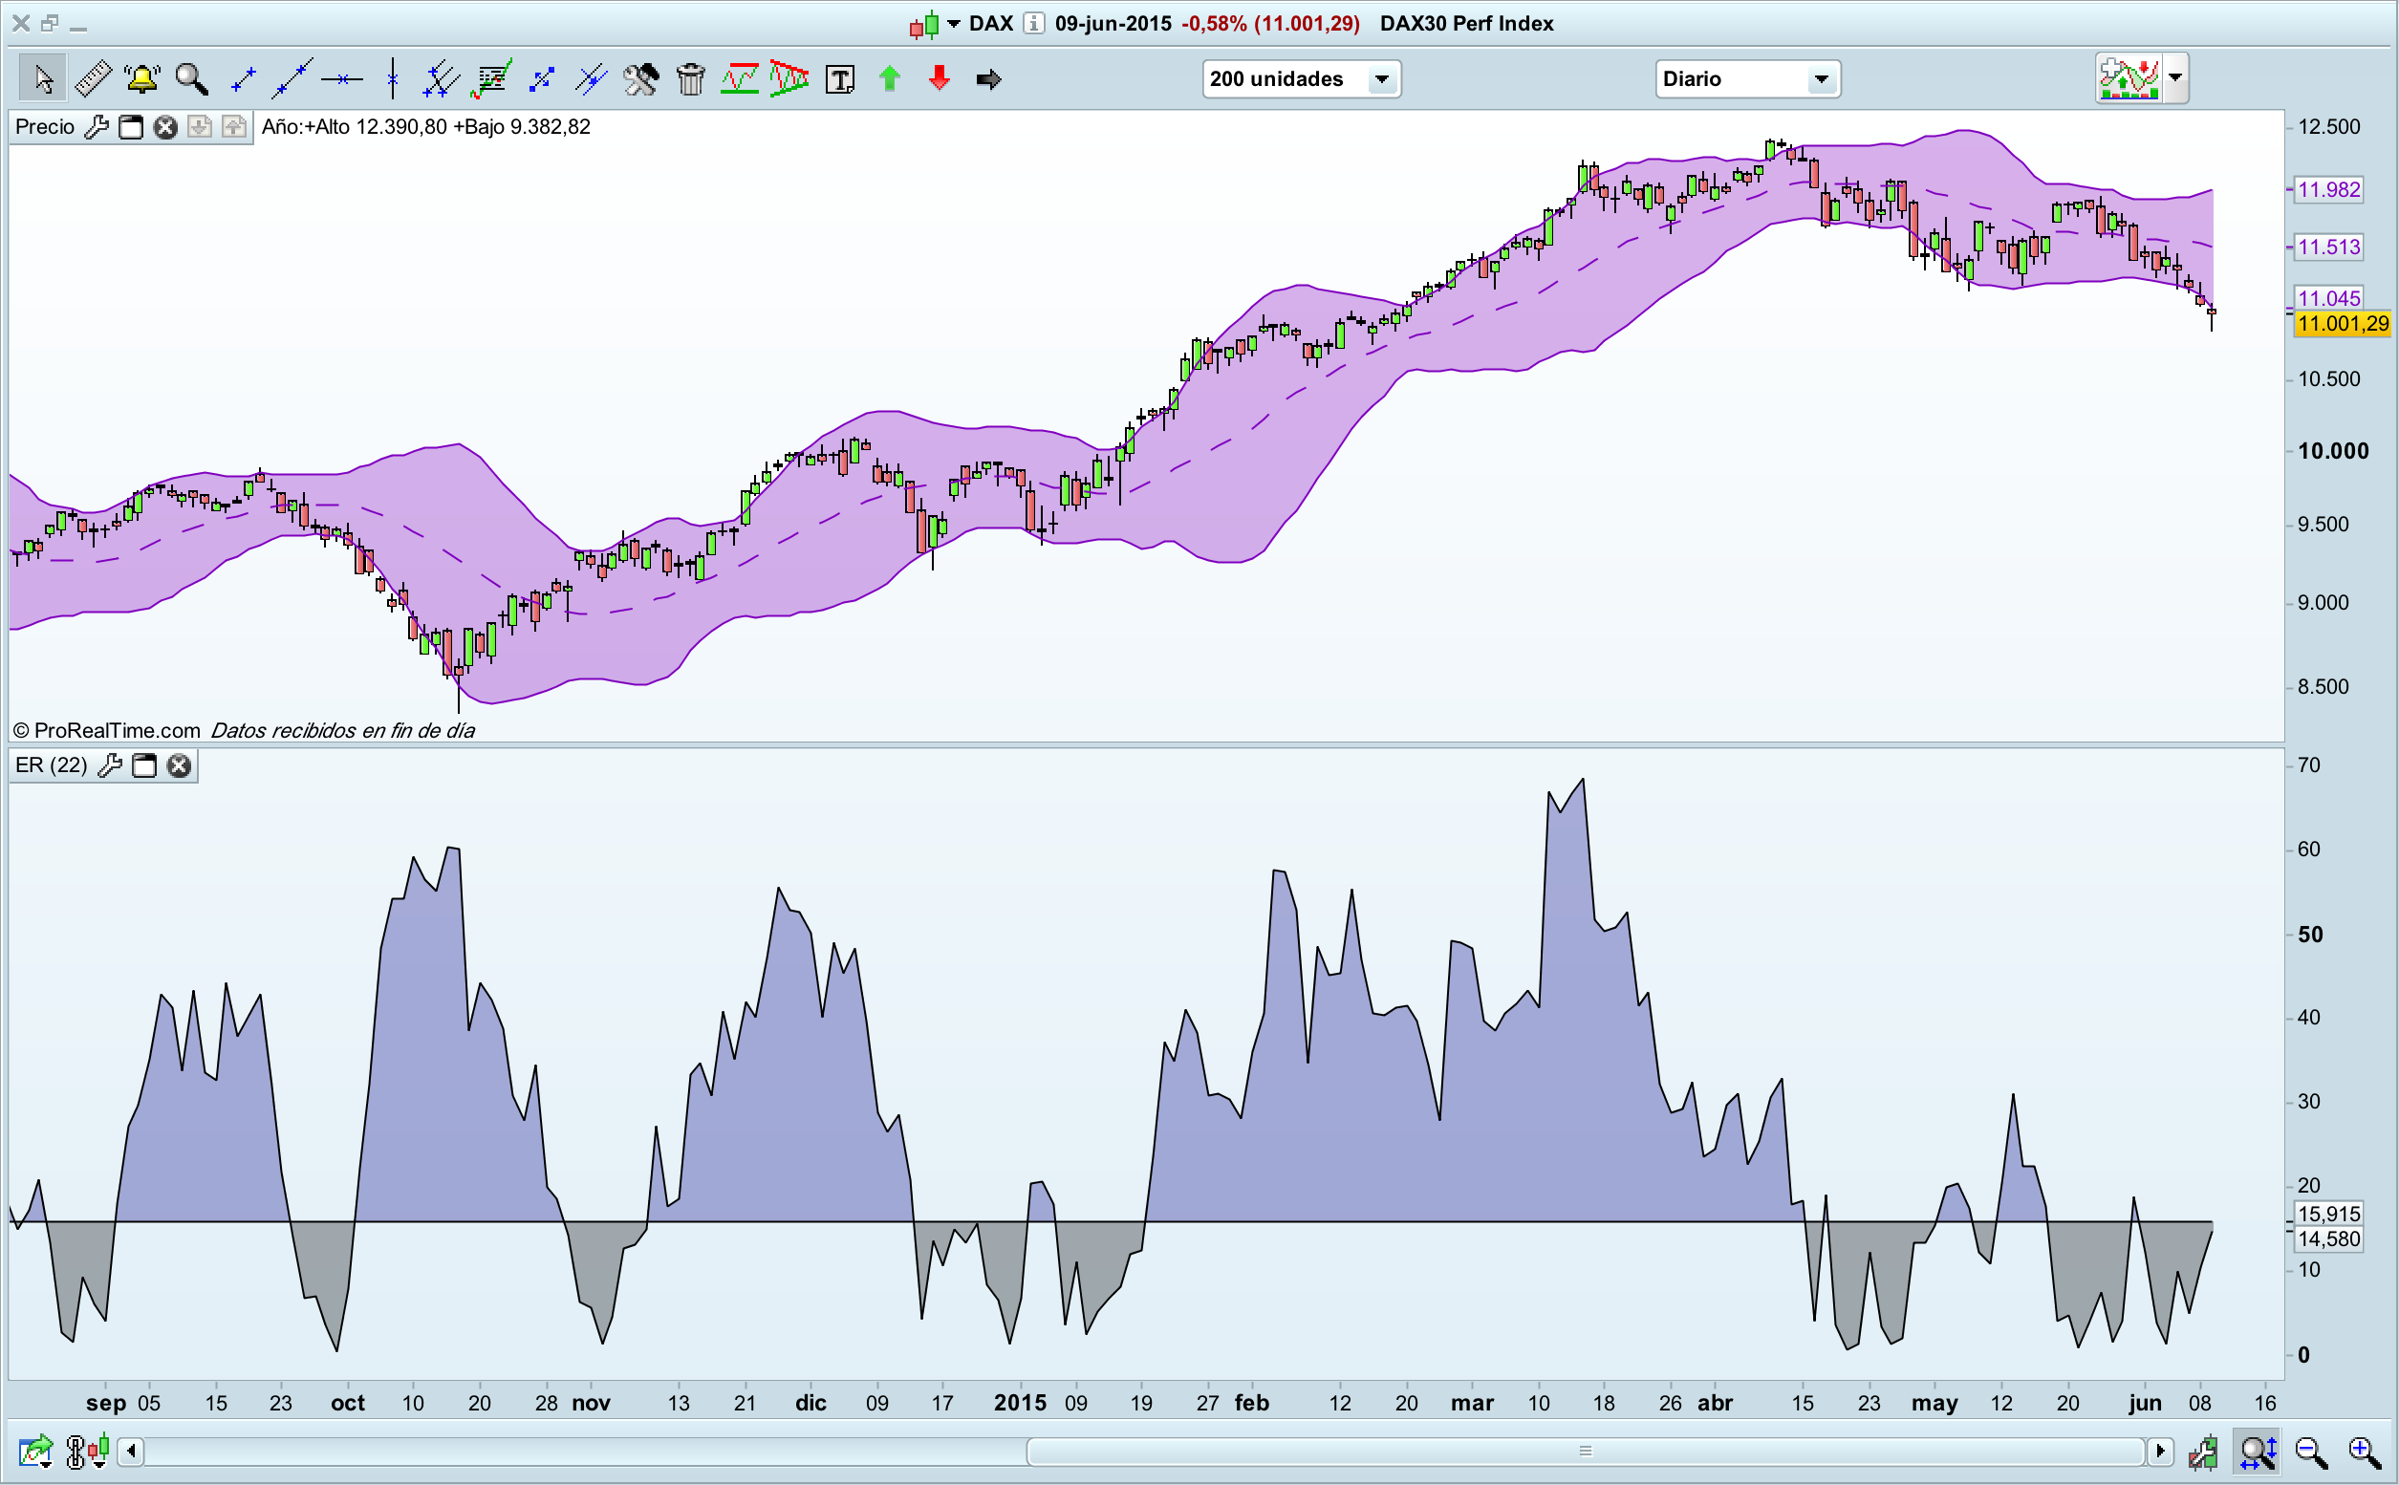Expand the chart style dropdown beside DAX
2399x1485 pixels.
(953, 24)
